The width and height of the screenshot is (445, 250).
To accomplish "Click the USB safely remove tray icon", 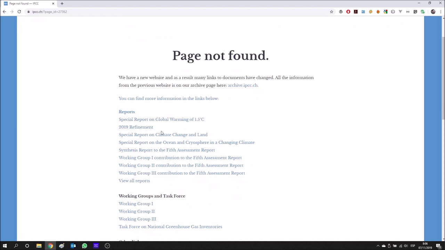I will pyautogui.click(x=389, y=246).
